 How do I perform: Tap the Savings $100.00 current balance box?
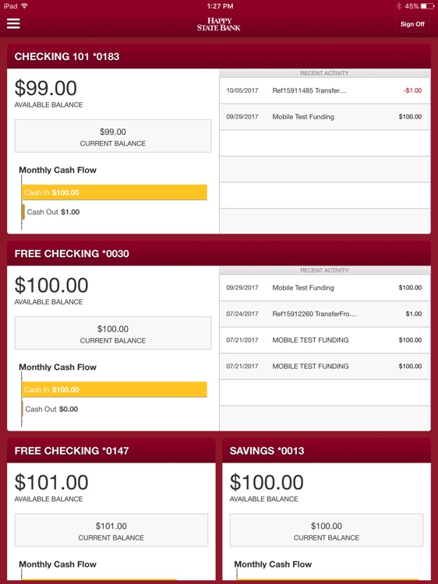(x=327, y=530)
